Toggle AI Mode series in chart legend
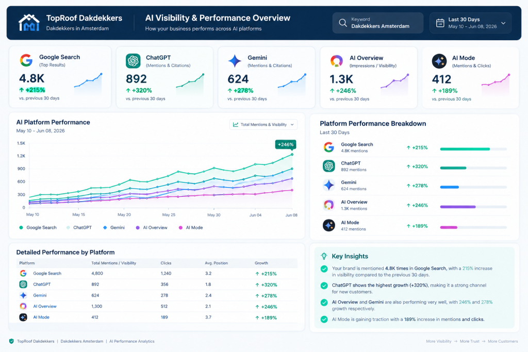This screenshot has height=352, width=528. point(191,227)
